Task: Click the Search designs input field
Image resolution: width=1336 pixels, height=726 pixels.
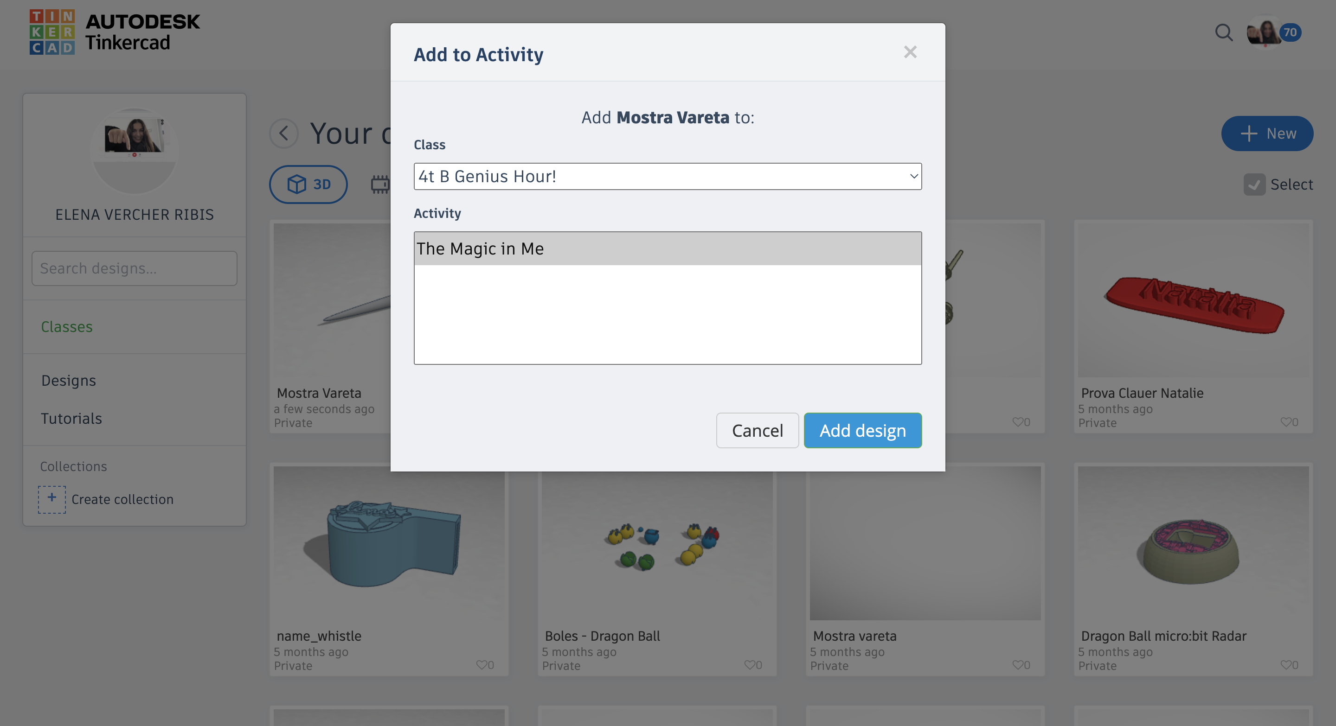Action: [135, 268]
